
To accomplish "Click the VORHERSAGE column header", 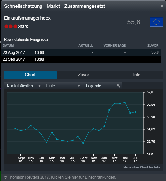I will [115, 46].
